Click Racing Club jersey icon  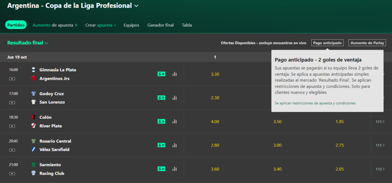pos(34,173)
